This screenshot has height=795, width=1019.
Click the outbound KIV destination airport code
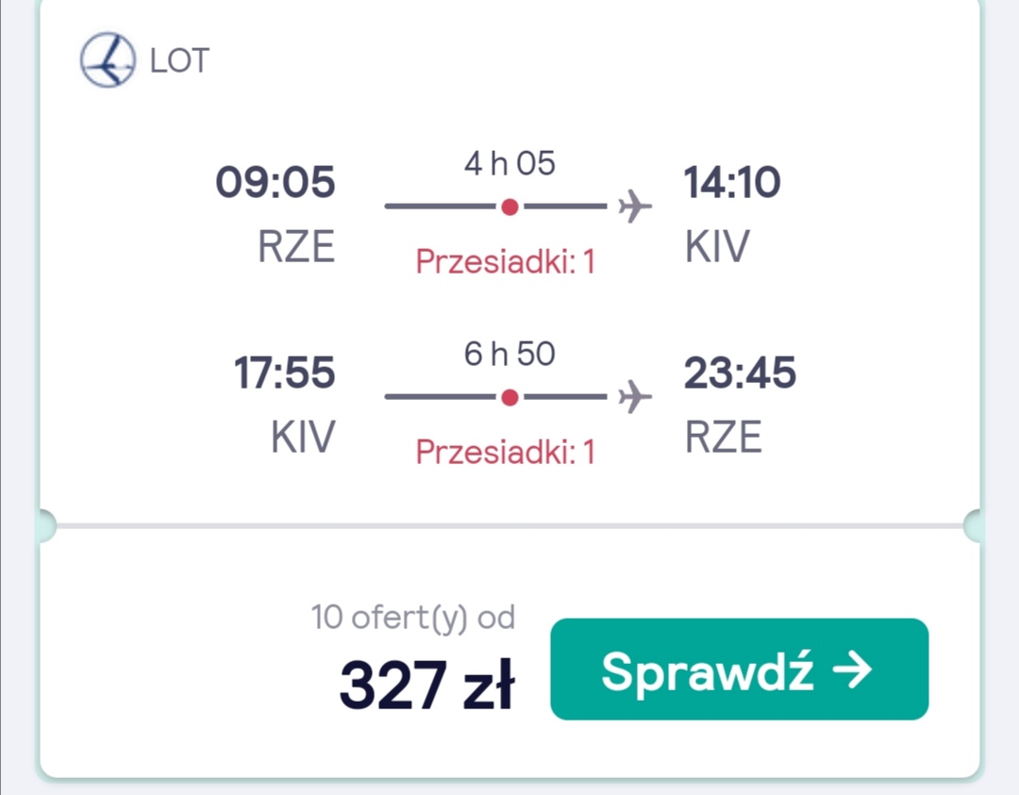pos(717,247)
